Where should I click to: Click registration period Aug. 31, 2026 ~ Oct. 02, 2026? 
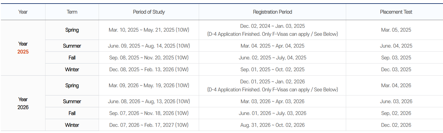pos(272,125)
